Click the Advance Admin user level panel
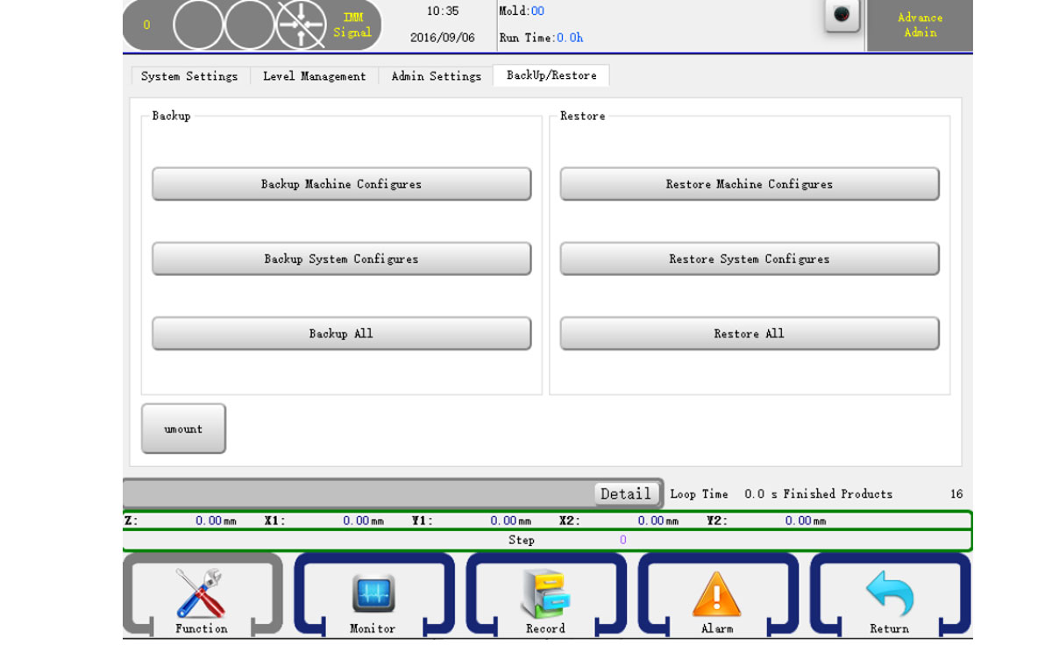 coord(920,25)
